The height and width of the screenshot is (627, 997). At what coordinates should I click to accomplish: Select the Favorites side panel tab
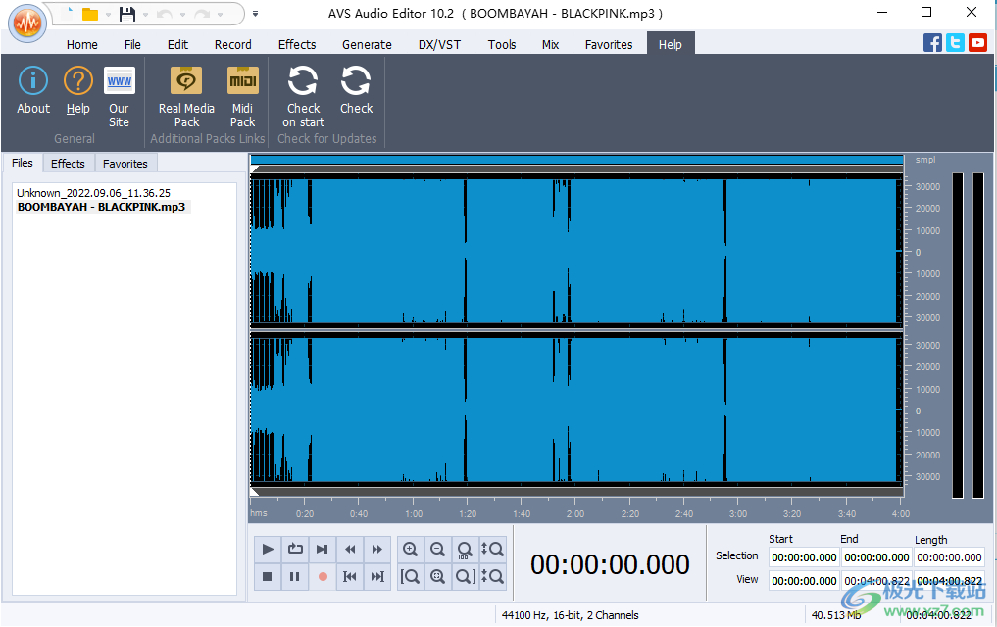(125, 164)
